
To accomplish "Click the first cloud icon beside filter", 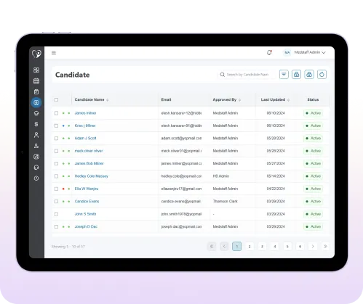I will (296, 75).
